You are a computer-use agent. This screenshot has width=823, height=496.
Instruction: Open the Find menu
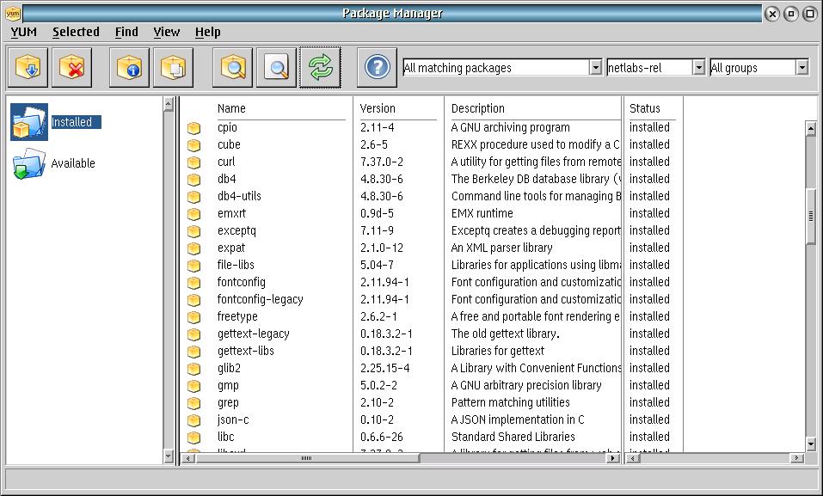(x=126, y=32)
